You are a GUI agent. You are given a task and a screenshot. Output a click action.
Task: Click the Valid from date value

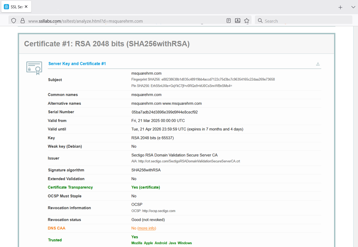(158, 121)
